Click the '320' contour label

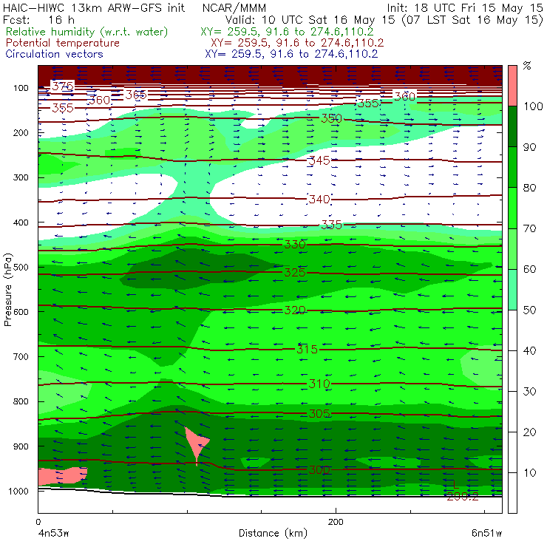[x=295, y=310]
